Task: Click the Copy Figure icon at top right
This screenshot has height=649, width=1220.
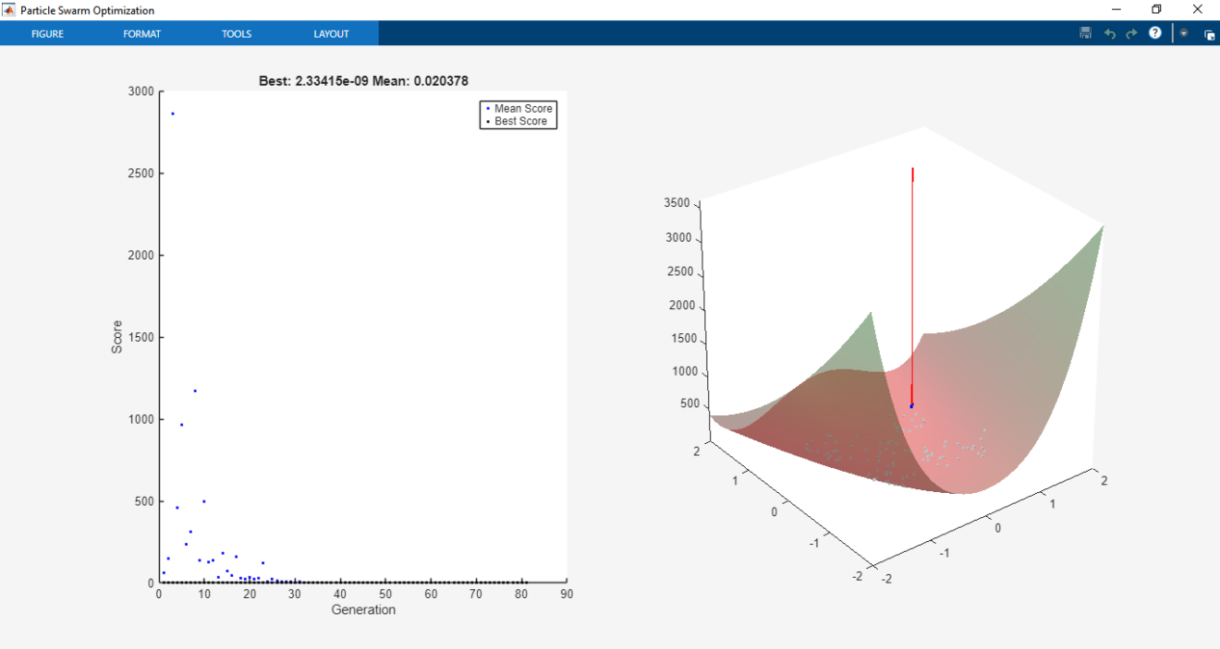Action: click(1210, 33)
